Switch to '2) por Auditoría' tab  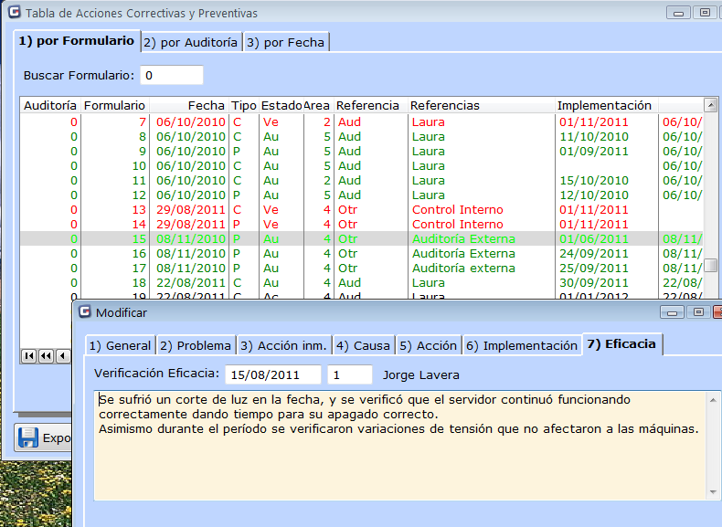191,42
